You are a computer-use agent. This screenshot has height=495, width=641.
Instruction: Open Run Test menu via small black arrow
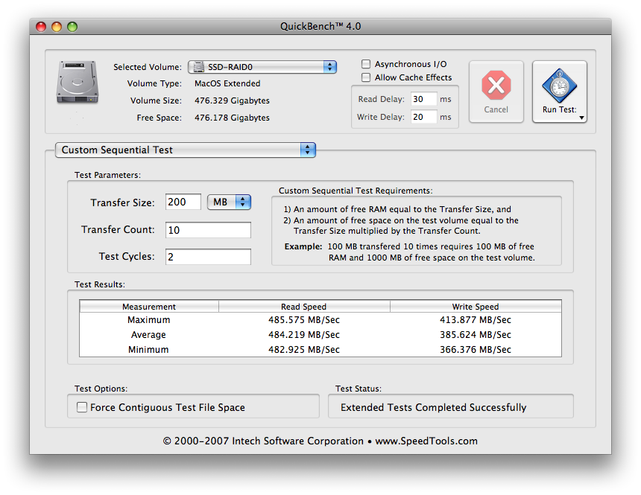[581, 118]
